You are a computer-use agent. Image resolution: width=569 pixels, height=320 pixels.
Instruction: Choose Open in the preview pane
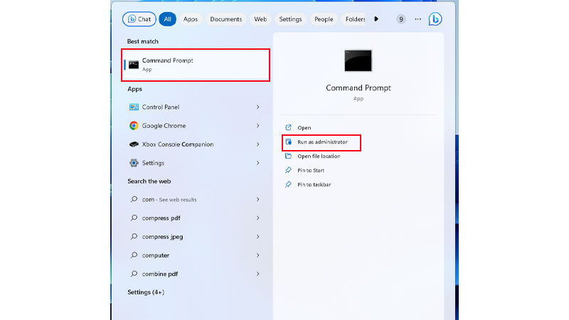tap(304, 128)
